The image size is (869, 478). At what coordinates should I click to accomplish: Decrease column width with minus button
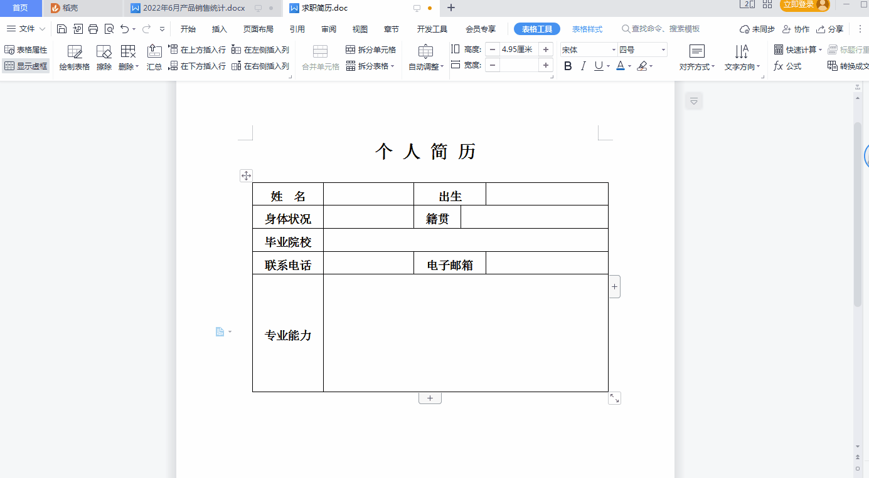(493, 65)
